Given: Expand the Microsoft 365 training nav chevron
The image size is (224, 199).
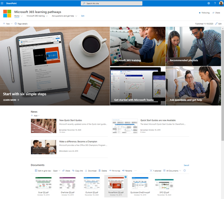Looking at the screenshot, I should [x=47, y=16].
